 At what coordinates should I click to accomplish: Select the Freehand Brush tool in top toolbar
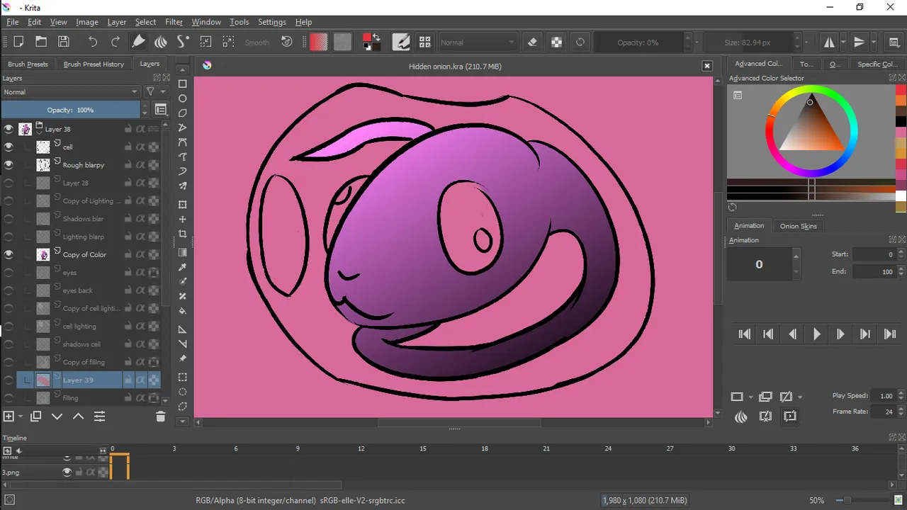coord(139,42)
